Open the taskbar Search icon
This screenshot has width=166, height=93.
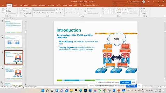[x=47, y=90]
